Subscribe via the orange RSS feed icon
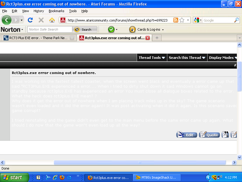Image resolution: width=242 pixels, height=182 pixels. (176, 20)
